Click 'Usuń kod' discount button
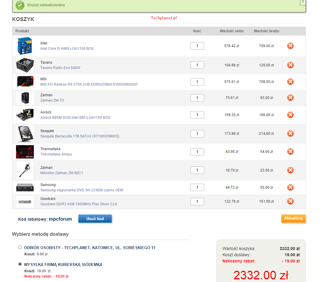Image resolution: width=324 pixels, height=282 pixels. click(95, 219)
